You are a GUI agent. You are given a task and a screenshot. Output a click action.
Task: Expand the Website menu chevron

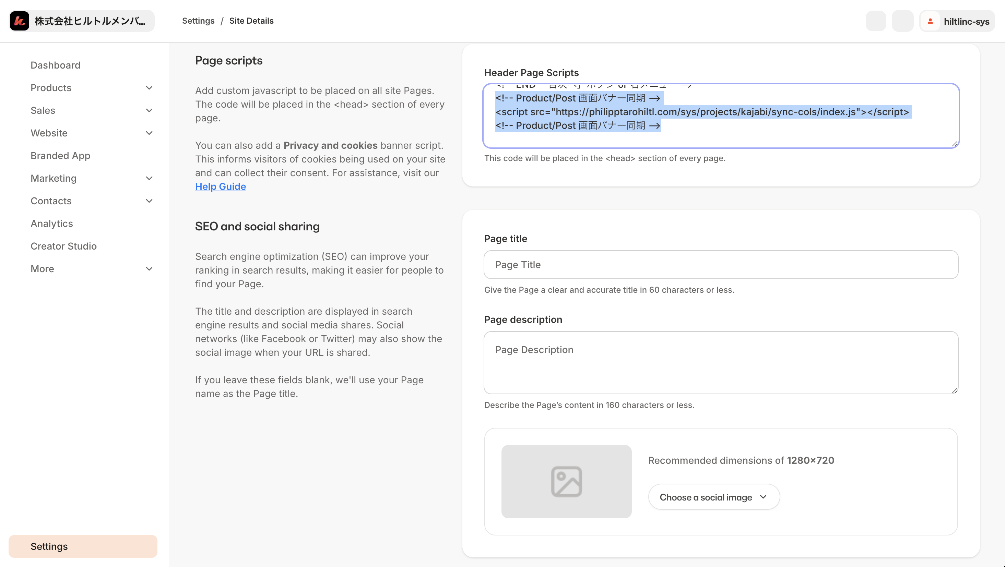(149, 133)
